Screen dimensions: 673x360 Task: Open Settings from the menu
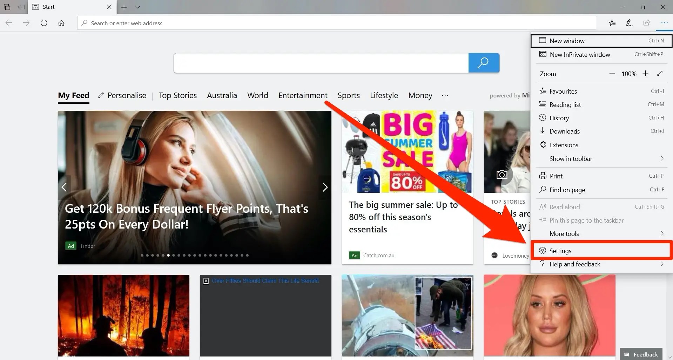click(x=601, y=251)
